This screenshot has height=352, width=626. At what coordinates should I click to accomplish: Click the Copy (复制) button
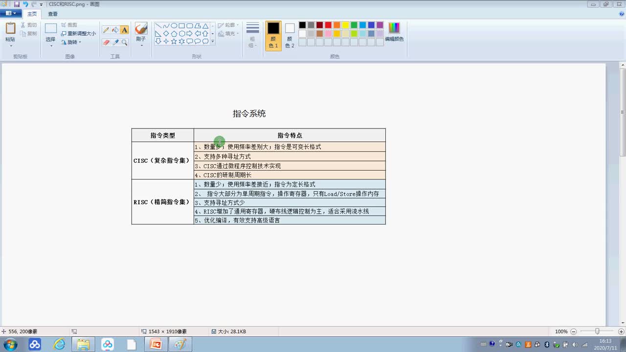coord(29,33)
